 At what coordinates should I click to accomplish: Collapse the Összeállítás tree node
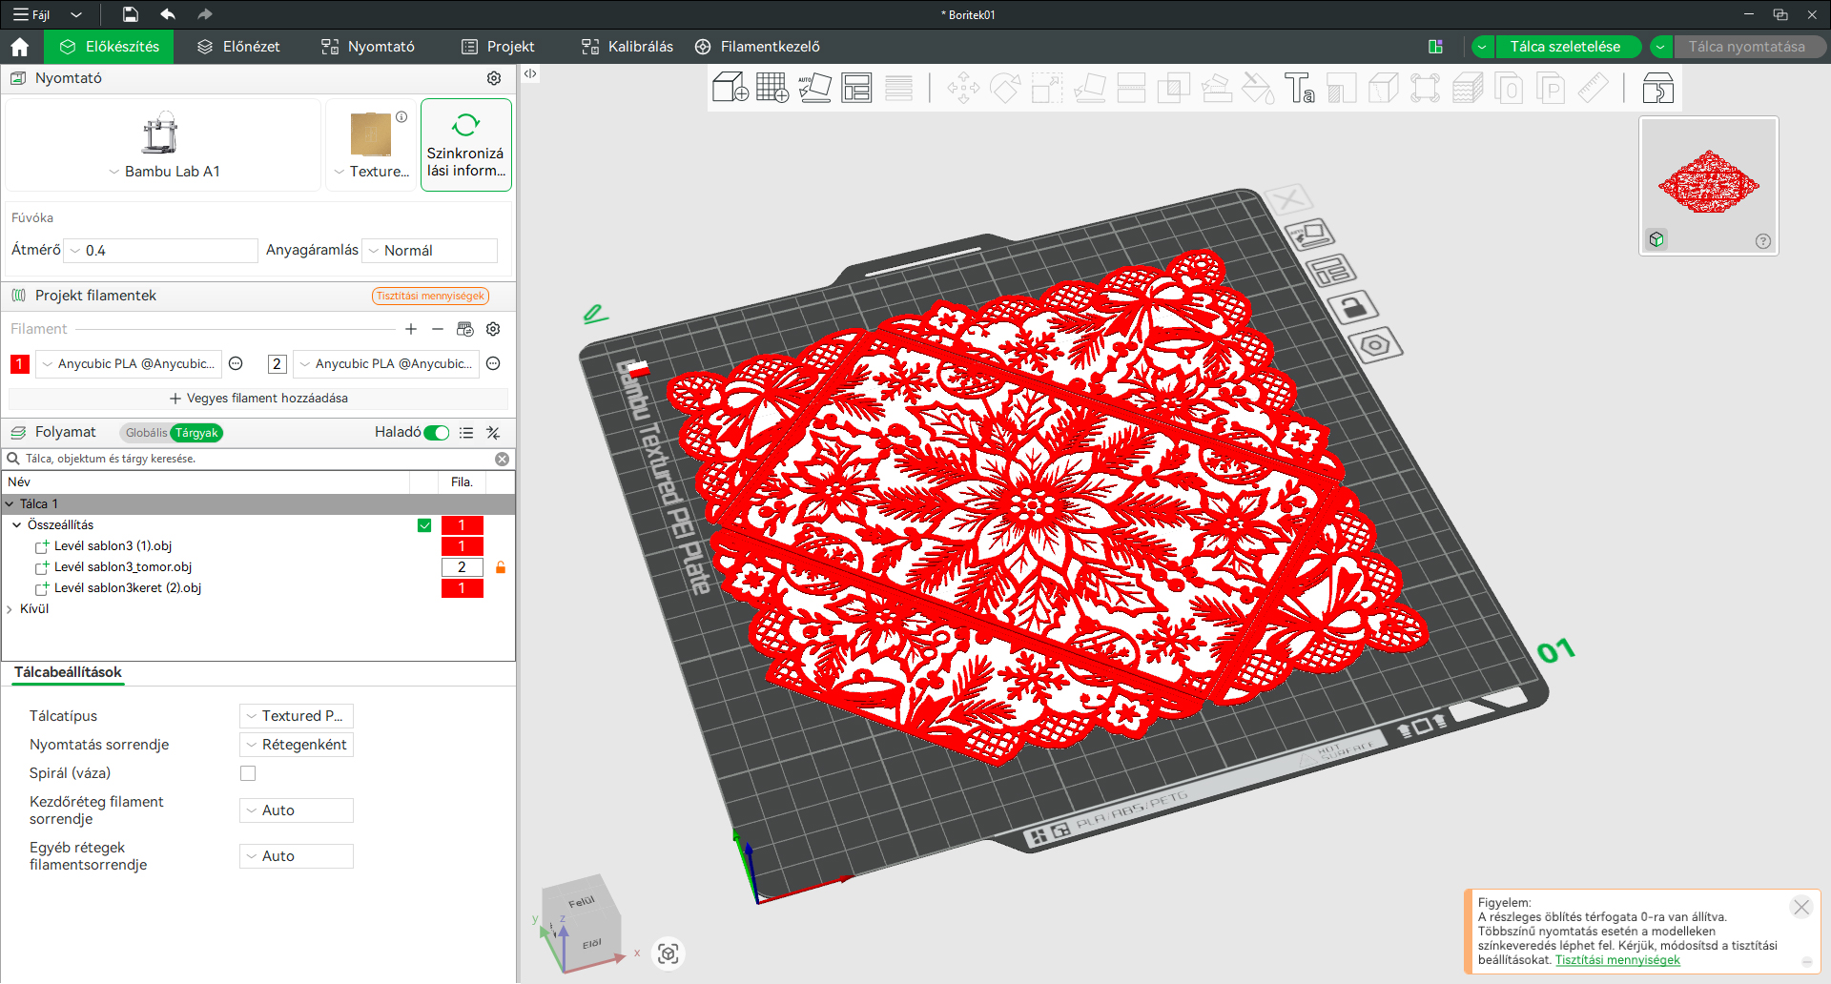[17, 525]
